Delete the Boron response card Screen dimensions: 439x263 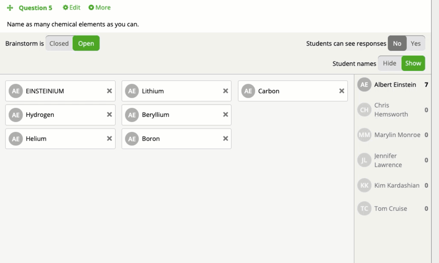[225, 139]
